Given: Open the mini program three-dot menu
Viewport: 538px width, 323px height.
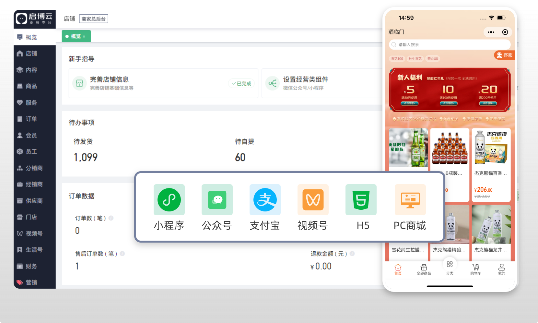Looking at the screenshot, I should point(491,32).
